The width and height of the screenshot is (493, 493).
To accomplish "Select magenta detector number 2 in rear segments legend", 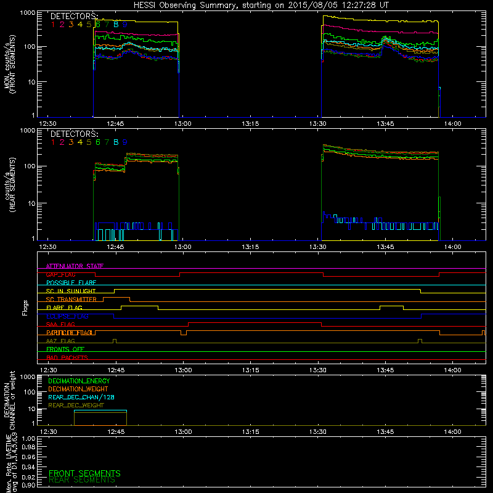I will point(62,142).
